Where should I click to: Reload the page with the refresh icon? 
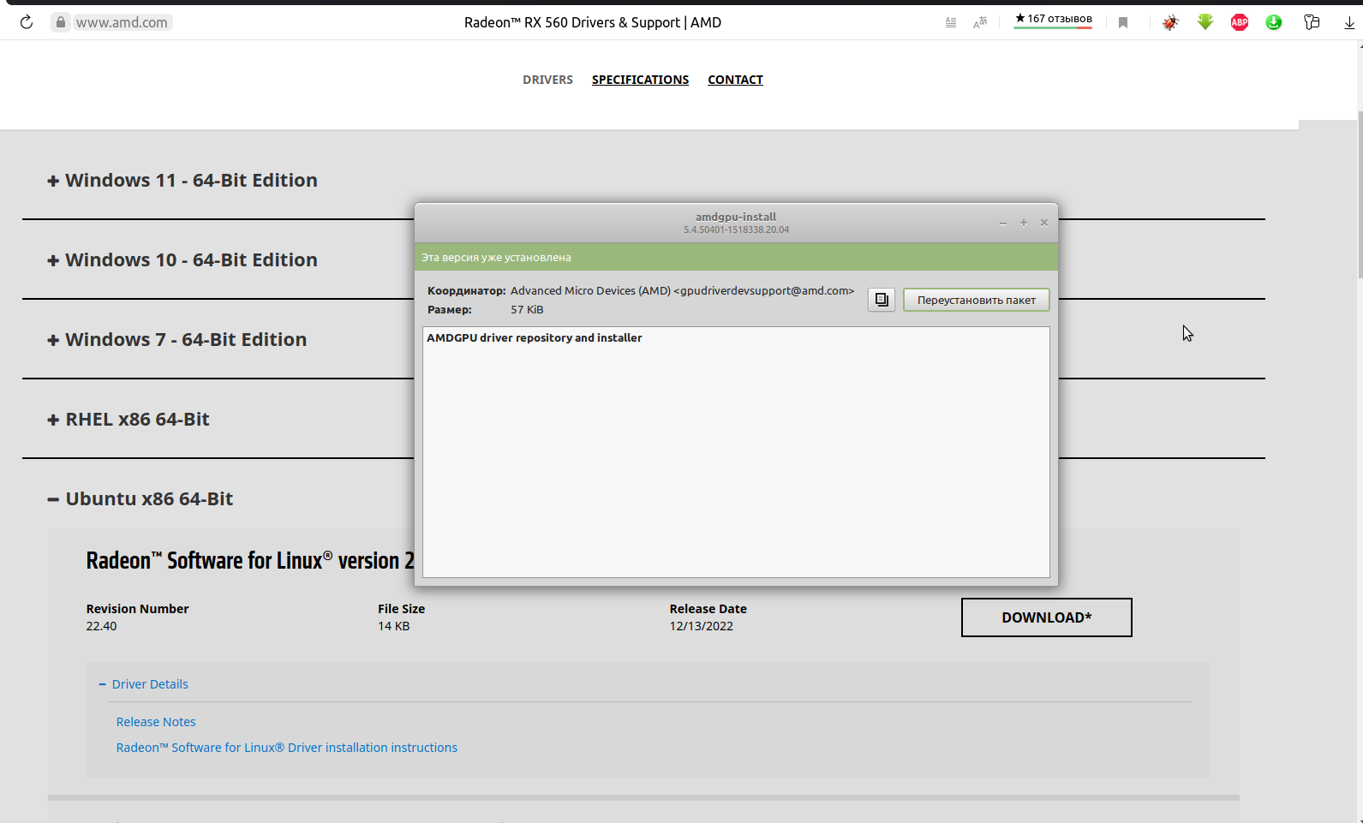(x=27, y=22)
